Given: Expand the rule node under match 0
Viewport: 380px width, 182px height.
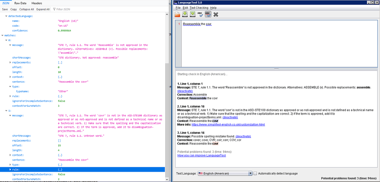Looking at the screenshot, I should [10, 96].
